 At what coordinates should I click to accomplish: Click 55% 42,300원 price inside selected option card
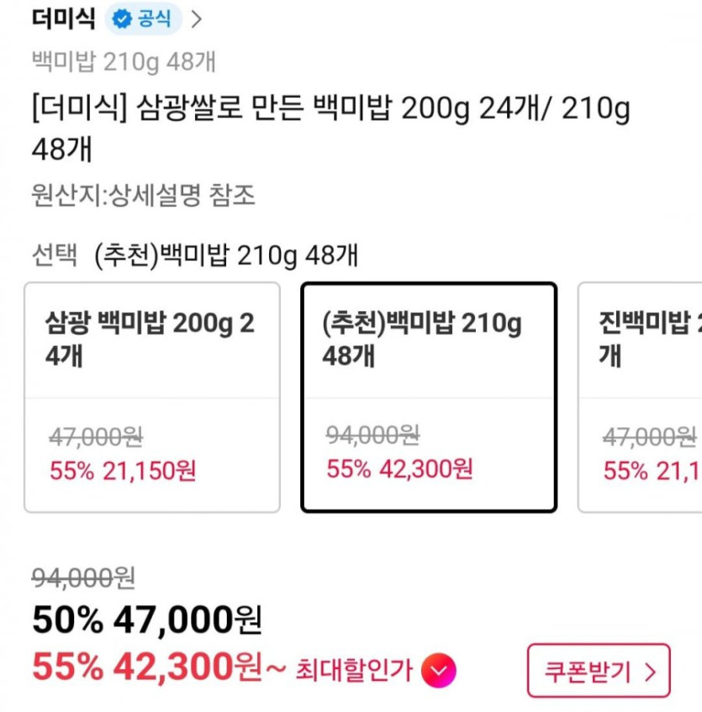[x=399, y=468]
